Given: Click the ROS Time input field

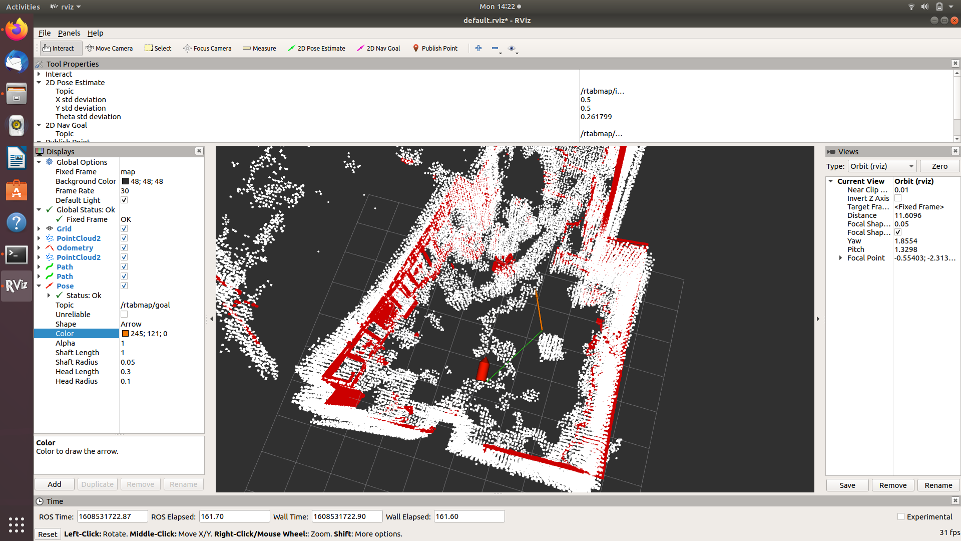Looking at the screenshot, I should (x=112, y=516).
